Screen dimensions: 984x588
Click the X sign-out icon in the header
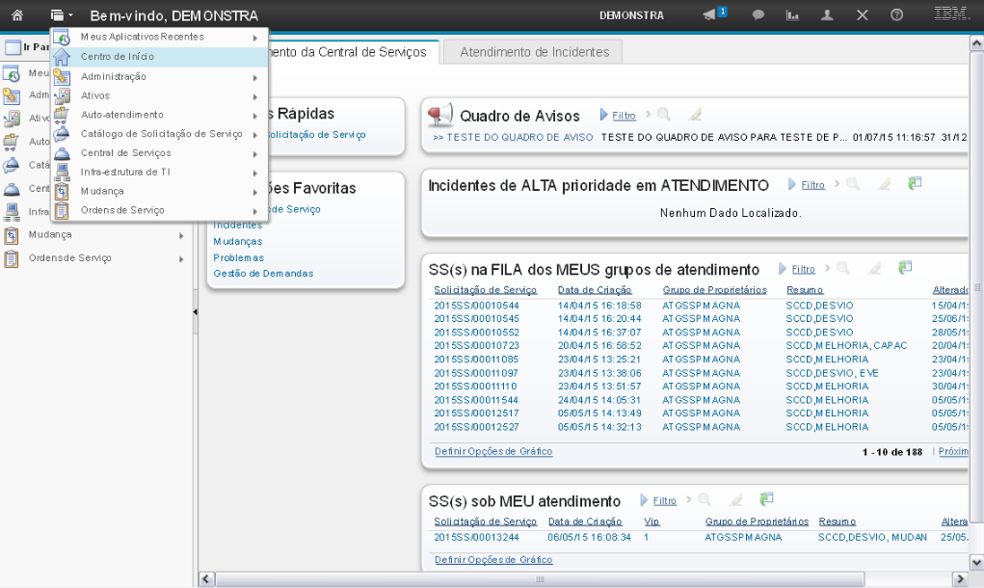click(x=862, y=15)
